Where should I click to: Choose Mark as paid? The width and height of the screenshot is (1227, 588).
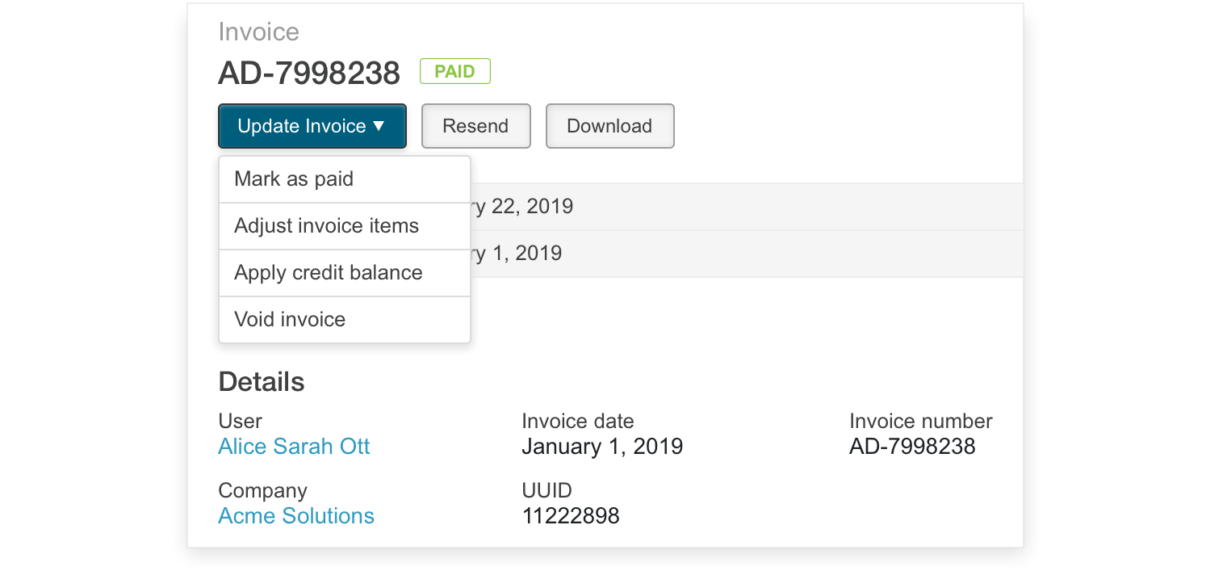coord(345,179)
